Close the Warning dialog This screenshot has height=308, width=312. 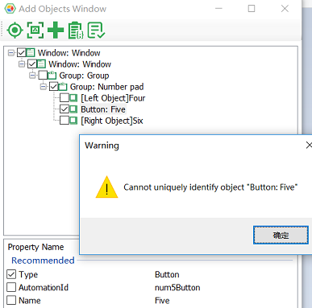309,146
